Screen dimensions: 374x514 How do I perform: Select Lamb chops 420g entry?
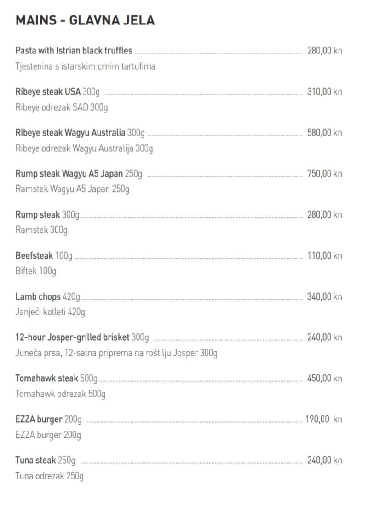pyautogui.click(x=48, y=297)
